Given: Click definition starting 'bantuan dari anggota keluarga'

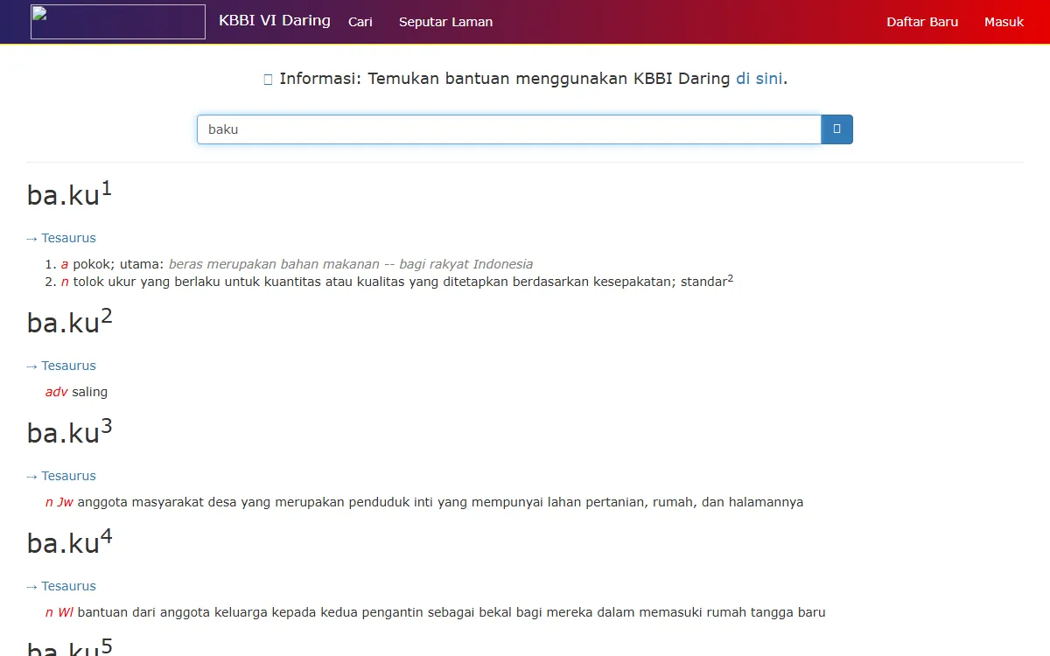Looking at the screenshot, I should click(x=451, y=612).
